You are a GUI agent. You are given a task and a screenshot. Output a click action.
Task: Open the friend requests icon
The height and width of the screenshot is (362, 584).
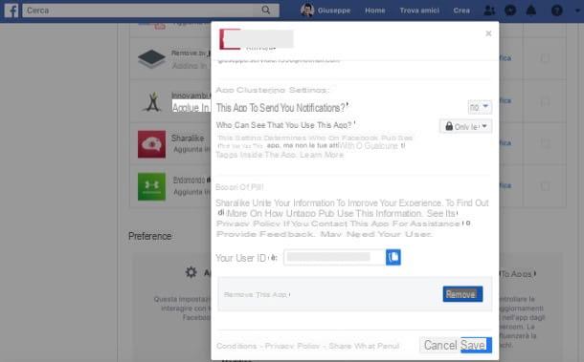[x=489, y=11]
